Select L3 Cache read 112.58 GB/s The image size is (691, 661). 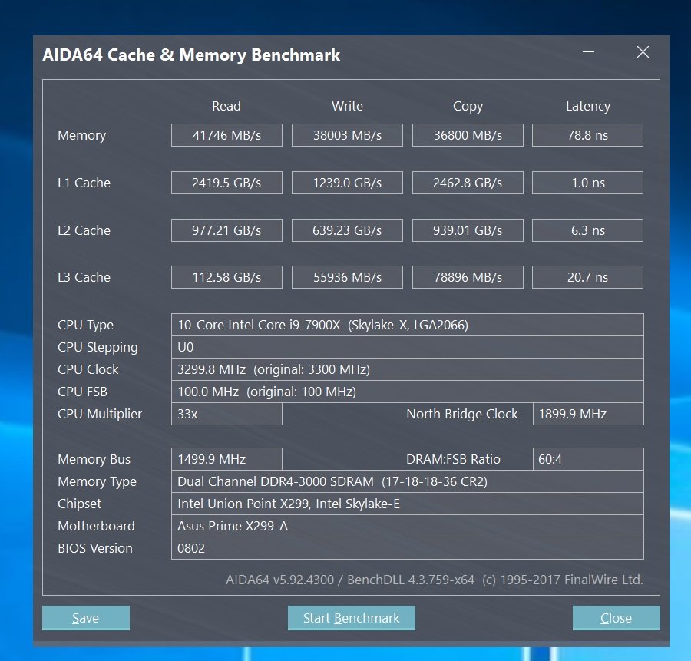226,276
